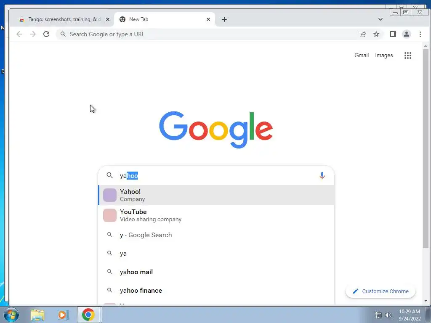
Task: Close the Tango tab
Action: 108,19
